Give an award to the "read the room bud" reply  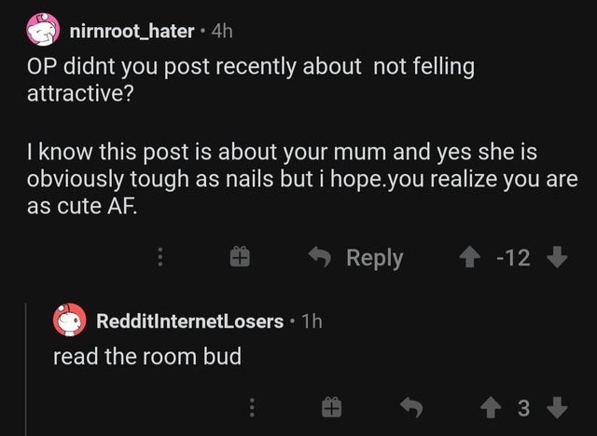coord(328,408)
